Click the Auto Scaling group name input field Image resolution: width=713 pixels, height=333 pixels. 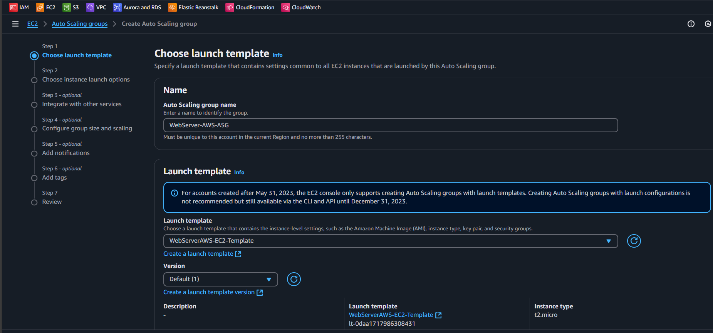pyautogui.click(x=391, y=125)
